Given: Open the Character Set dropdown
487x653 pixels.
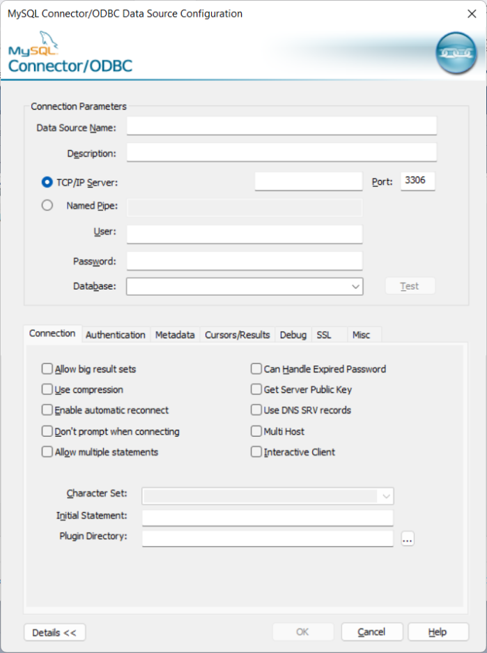Looking at the screenshot, I should coord(387,495).
